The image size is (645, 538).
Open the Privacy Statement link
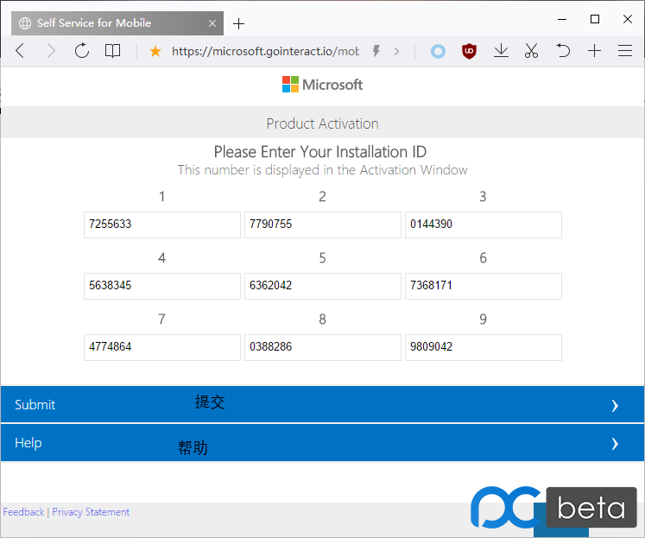coord(91,512)
